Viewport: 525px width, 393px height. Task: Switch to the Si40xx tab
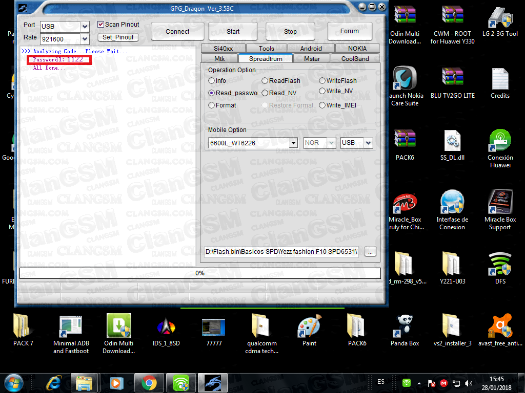coord(224,49)
